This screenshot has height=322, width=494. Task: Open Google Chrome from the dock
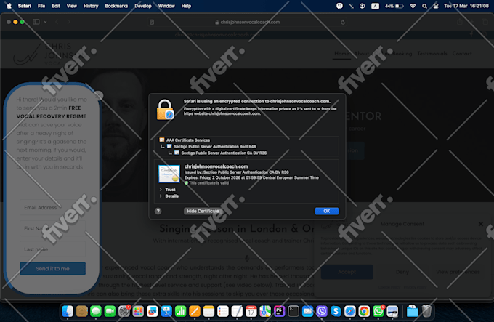[x=364, y=311]
